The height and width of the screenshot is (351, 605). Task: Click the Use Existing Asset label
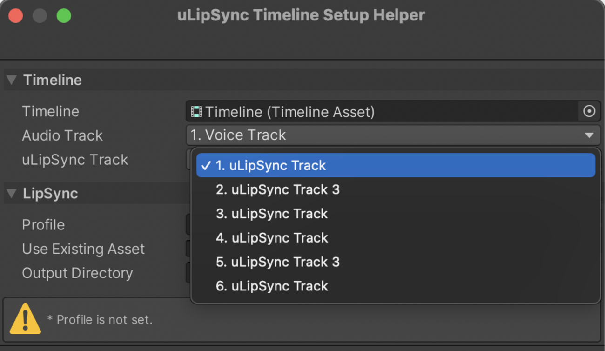pos(83,249)
